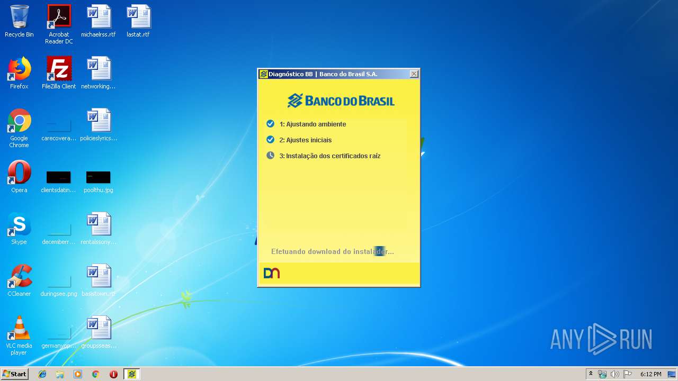Viewport: 678px width, 381px height.
Task: Launch the CCleaner desktop shortcut
Action: pos(19,280)
